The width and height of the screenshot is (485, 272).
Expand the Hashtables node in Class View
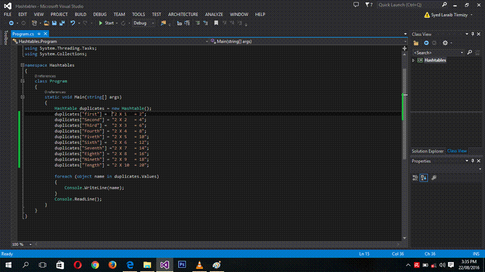pyautogui.click(x=413, y=61)
